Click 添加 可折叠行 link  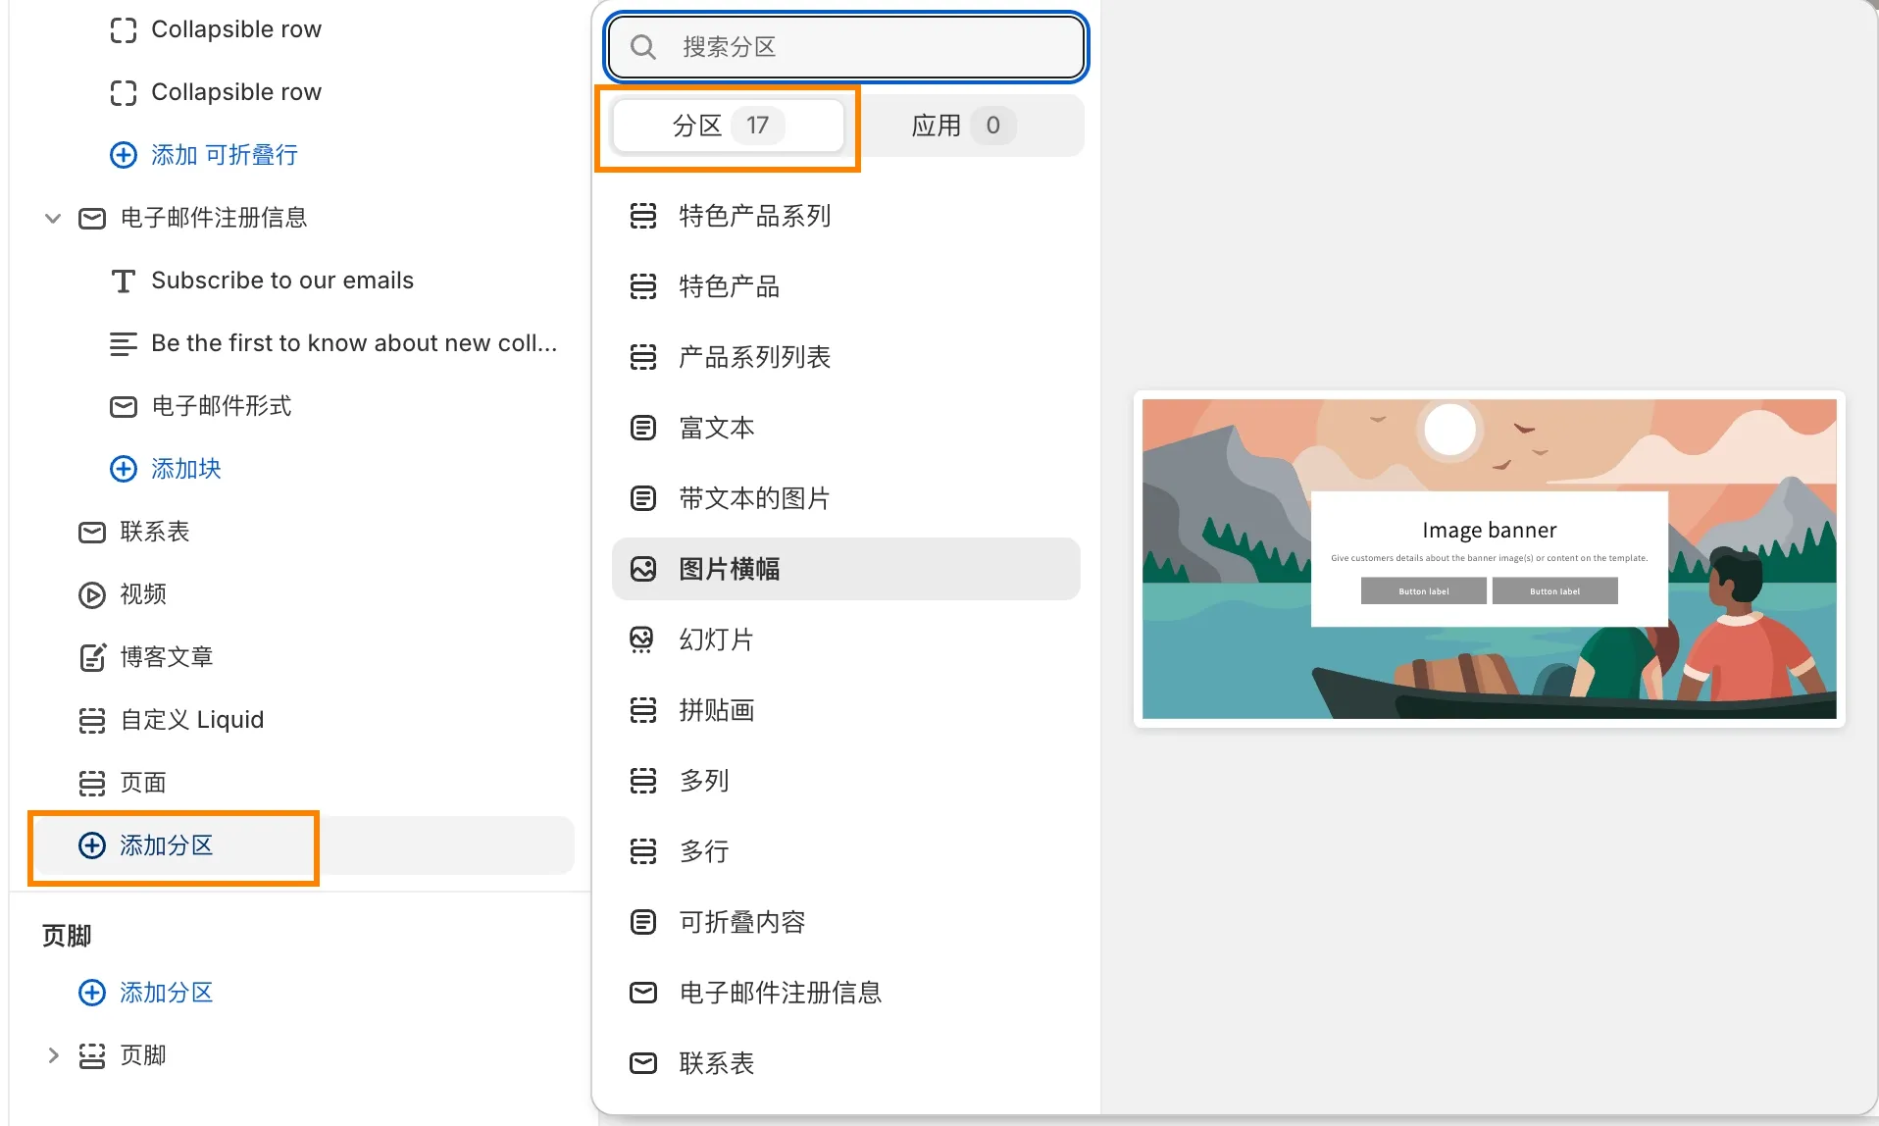pyautogui.click(x=224, y=155)
